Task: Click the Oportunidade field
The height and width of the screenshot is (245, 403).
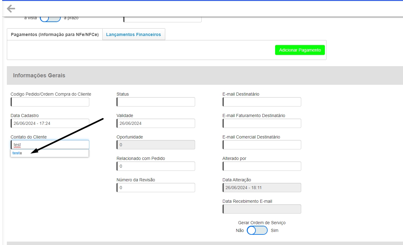Action: click(156, 145)
